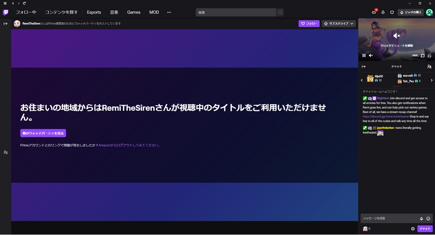Open the friends icon in left sidebar

point(5,153)
